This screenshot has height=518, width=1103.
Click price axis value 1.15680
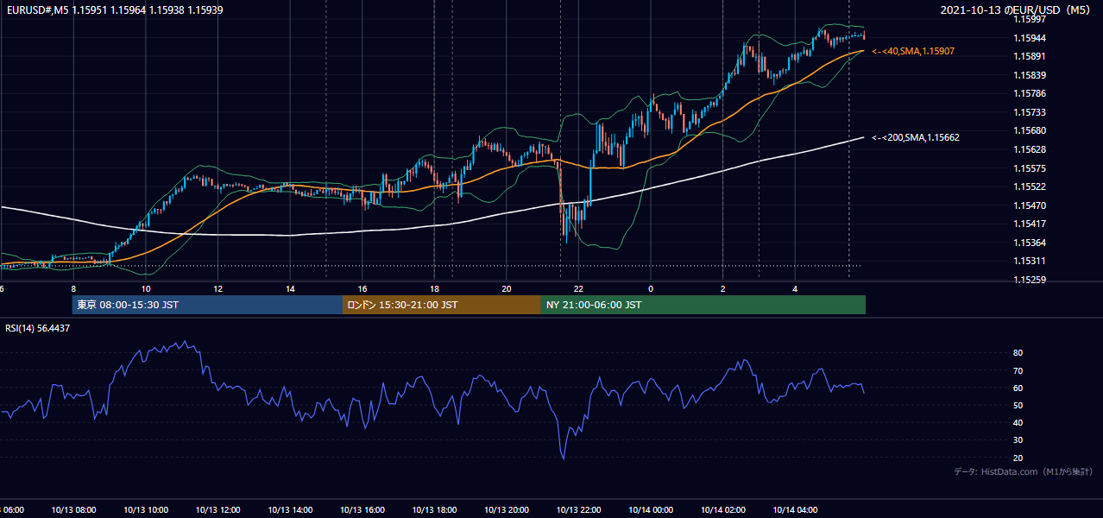point(1030,130)
